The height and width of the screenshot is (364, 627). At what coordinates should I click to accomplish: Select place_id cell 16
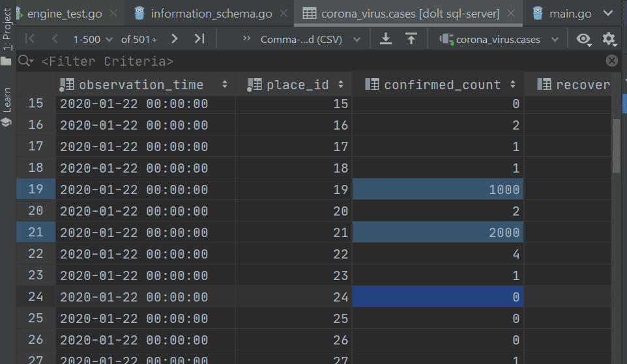(x=293, y=124)
